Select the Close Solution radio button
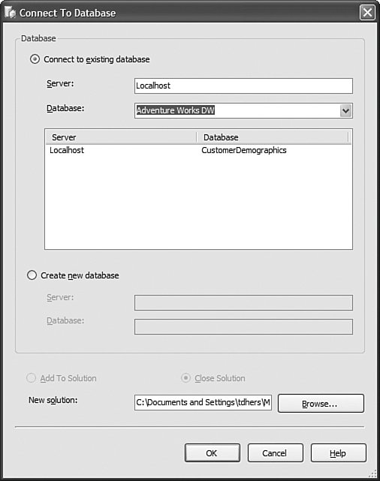Viewport: 380px width, 481px height. pos(185,378)
